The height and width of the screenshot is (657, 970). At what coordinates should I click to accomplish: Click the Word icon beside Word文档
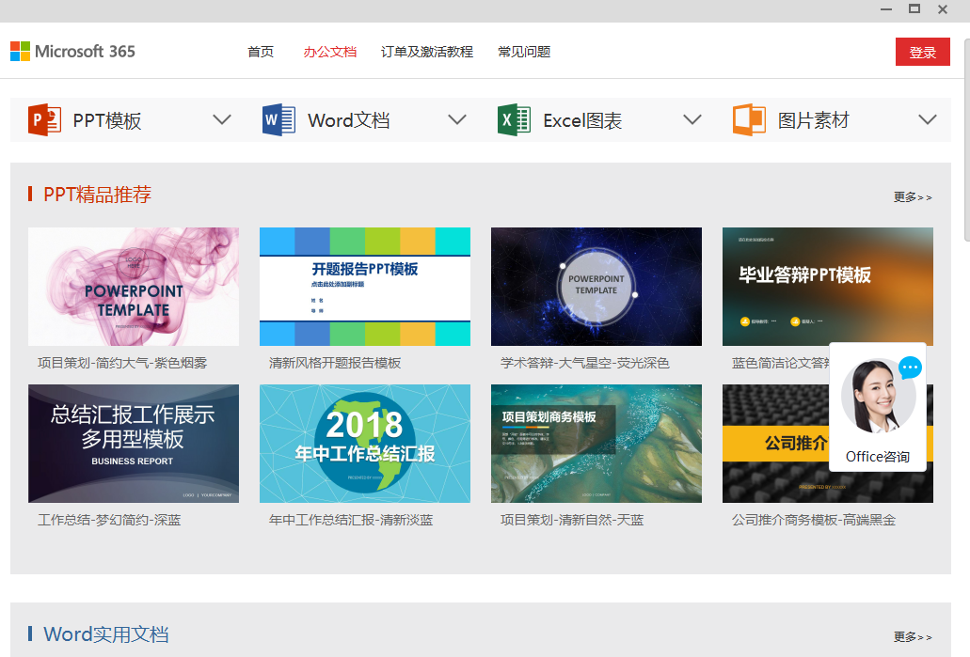tap(278, 120)
